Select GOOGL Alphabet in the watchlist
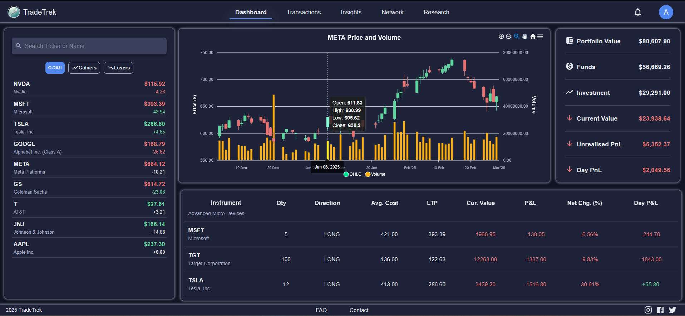The width and height of the screenshot is (685, 316). click(89, 147)
